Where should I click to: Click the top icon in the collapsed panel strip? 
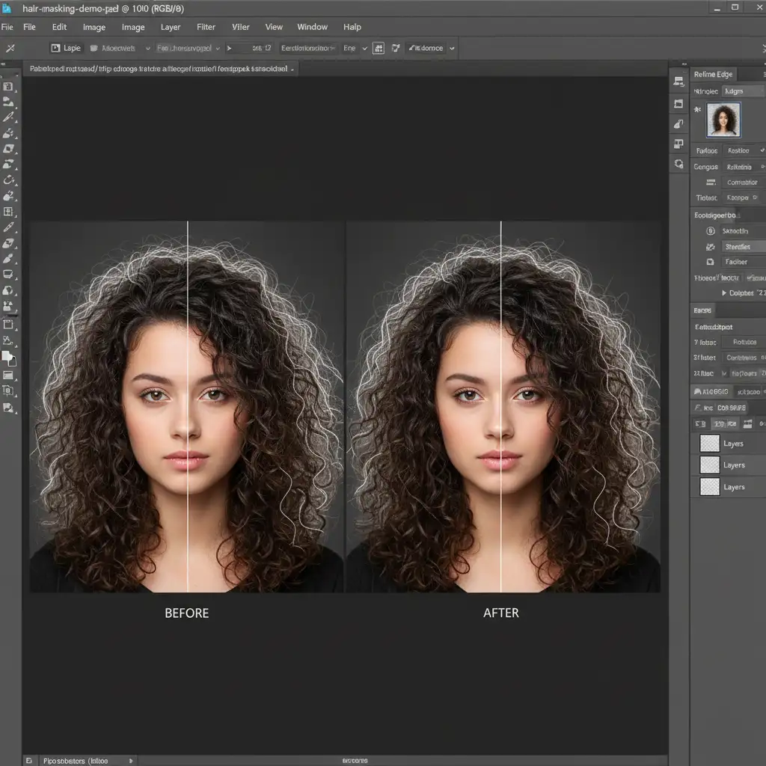click(x=678, y=82)
